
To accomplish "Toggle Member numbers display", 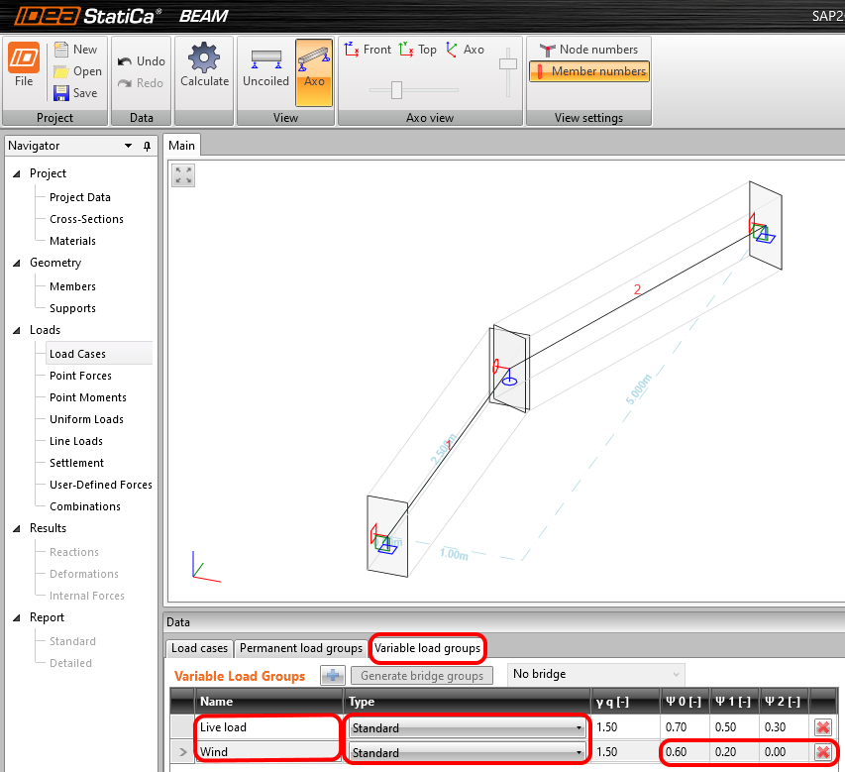I will click(589, 71).
